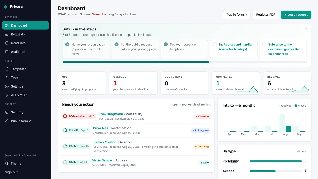Open Dashboard in the sidebar
The image size is (318, 179).
[x=25, y=25]
